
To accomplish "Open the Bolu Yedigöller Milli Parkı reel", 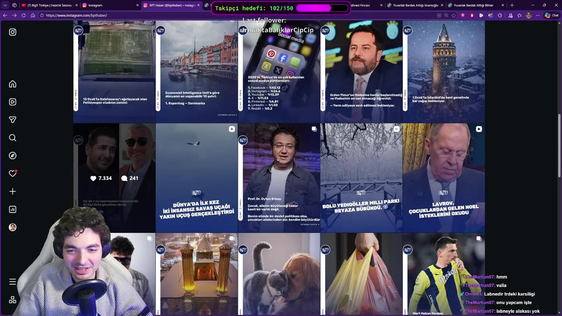I will click(361, 178).
